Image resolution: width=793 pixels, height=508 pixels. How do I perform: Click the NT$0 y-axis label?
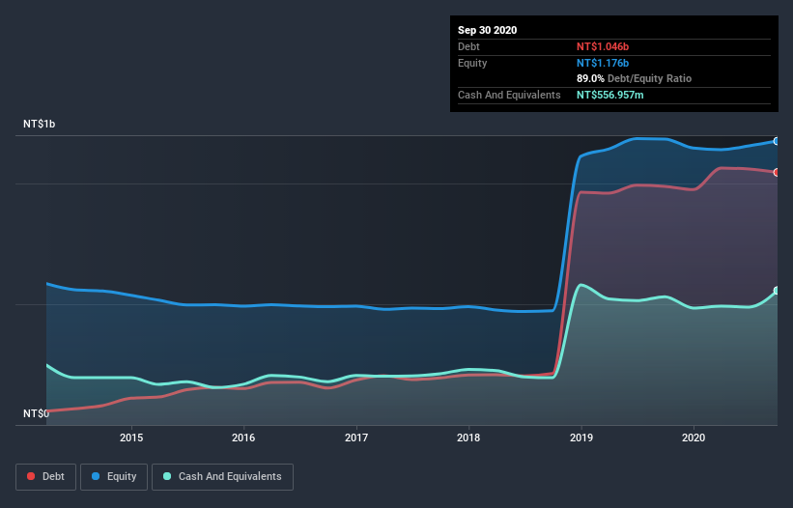[x=36, y=413]
